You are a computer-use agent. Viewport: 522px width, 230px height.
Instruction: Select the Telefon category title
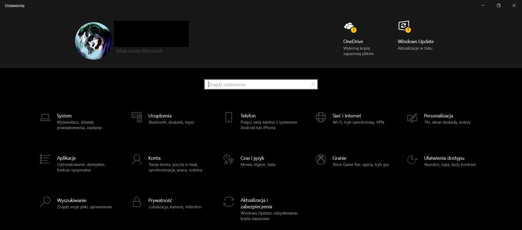[248, 116]
